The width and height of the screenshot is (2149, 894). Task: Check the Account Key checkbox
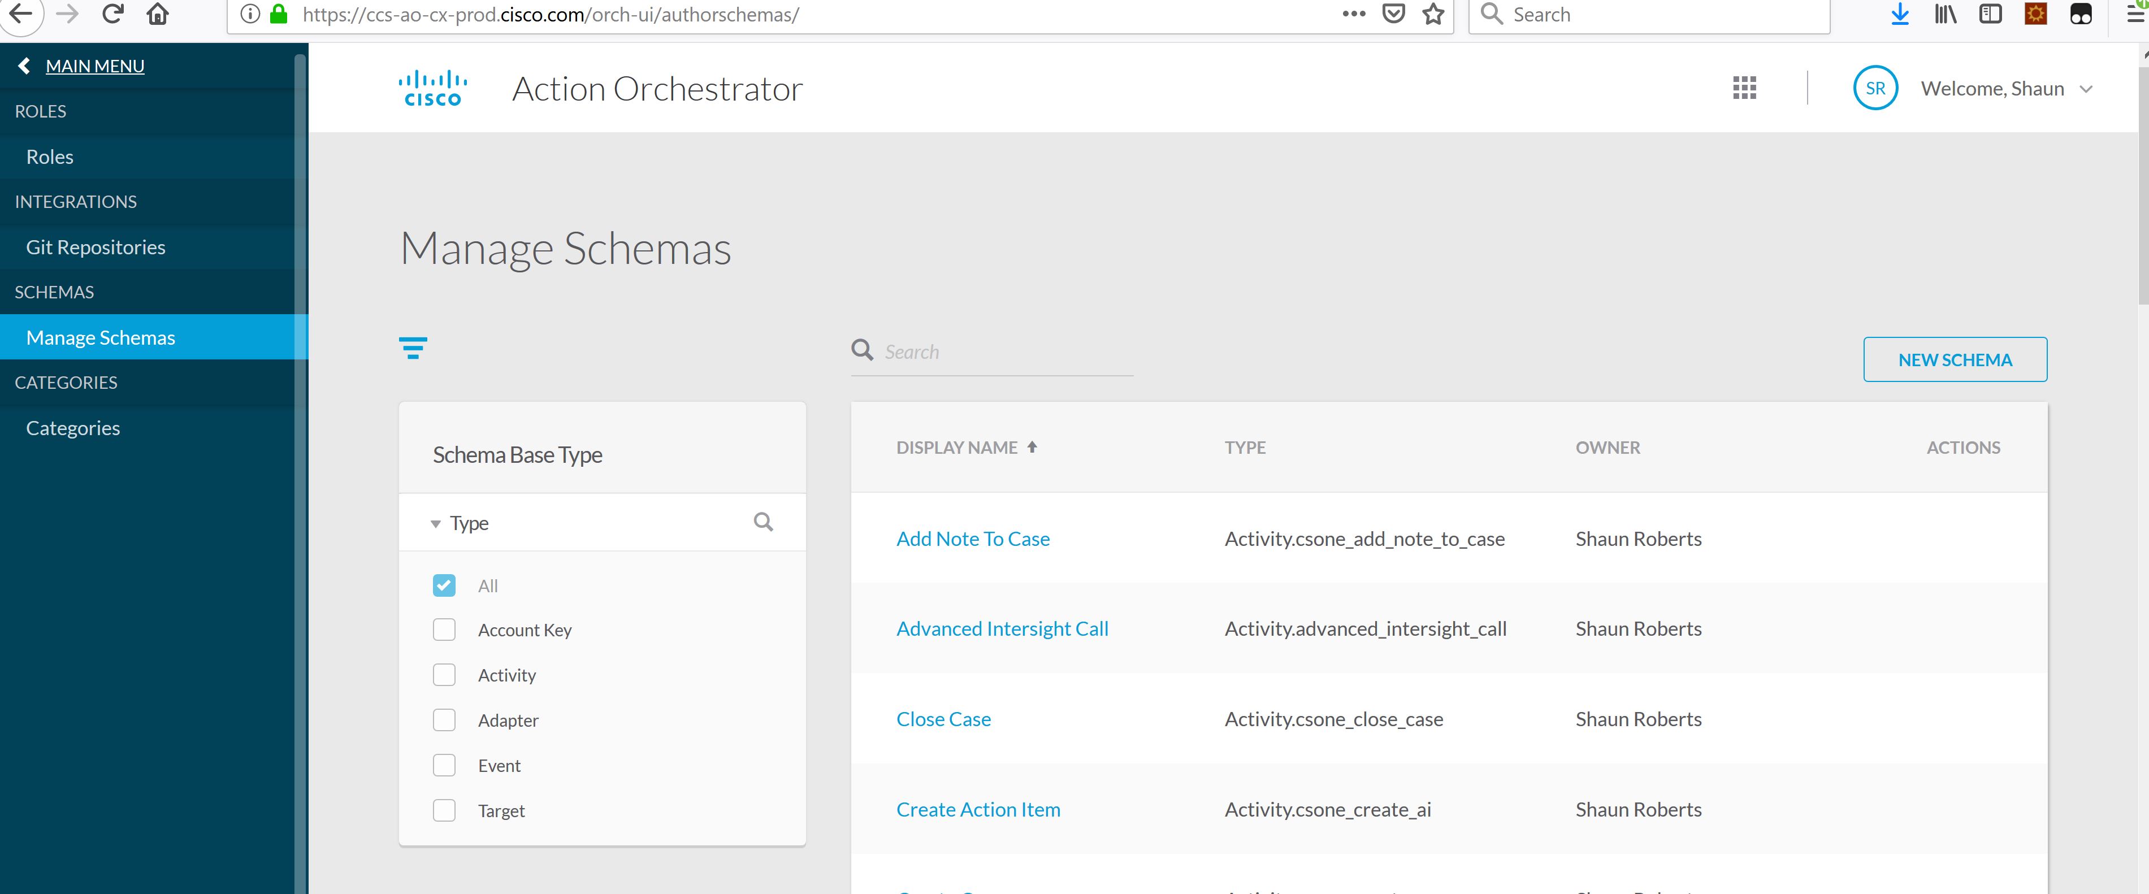click(x=444, y=630)
